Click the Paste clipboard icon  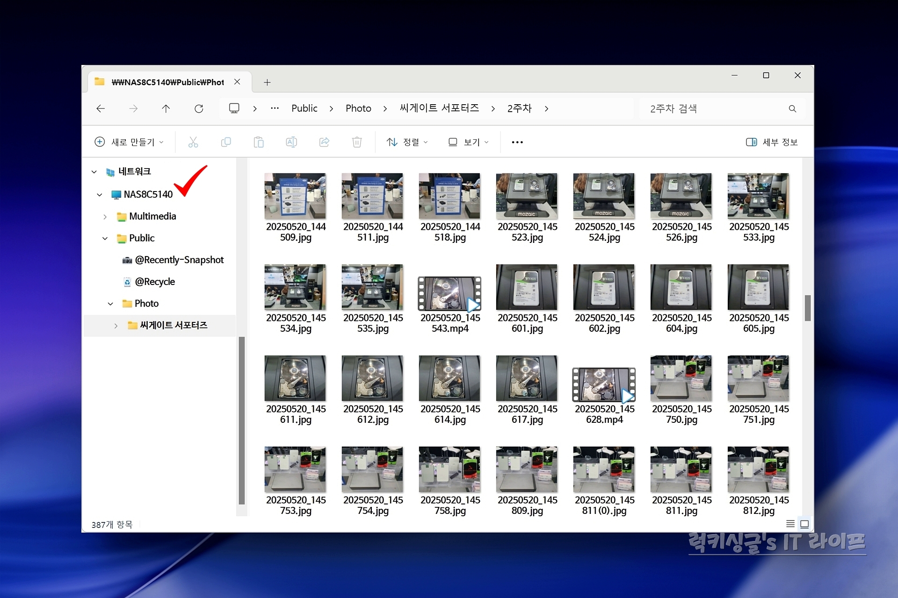pos(259,142)
